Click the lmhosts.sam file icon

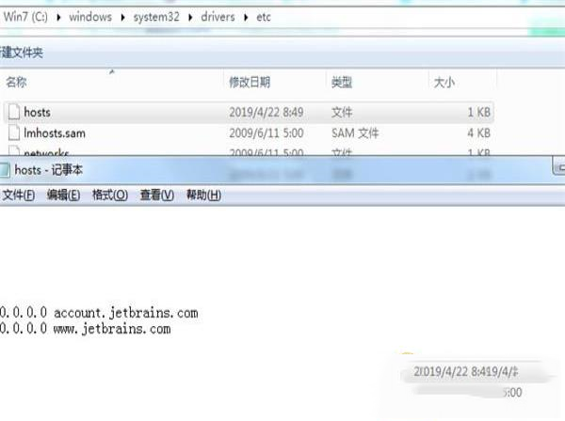[13, 133]
